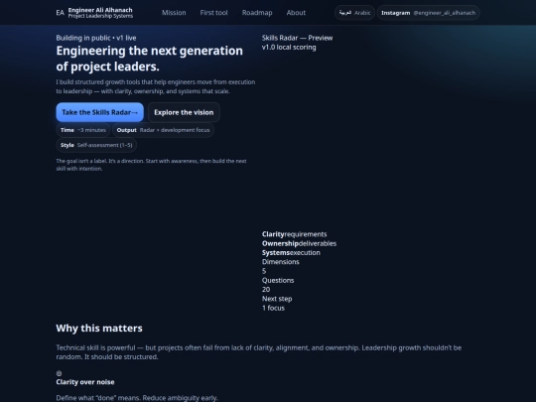Viewport: 536px width, 402px height.
Task: Select the Time ~3 minutes pill
Action: [83, 130]
